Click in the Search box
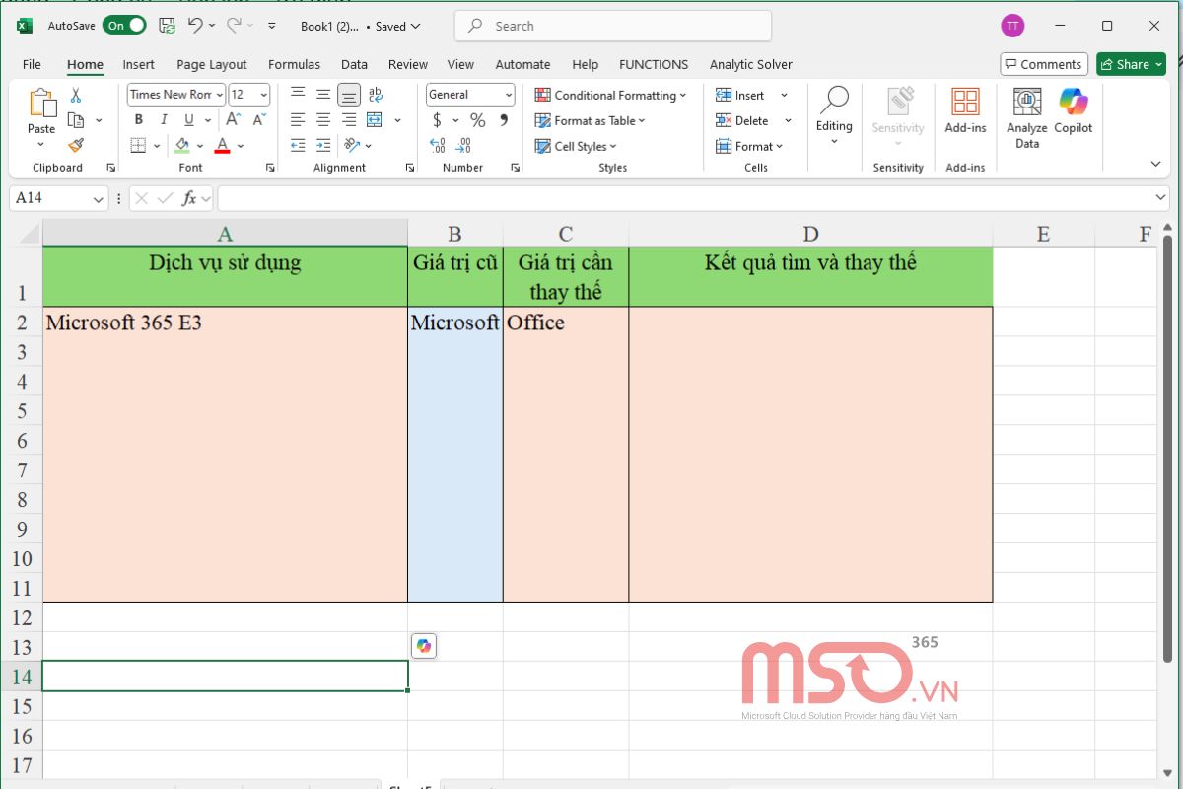This screenshot has height=789, width=1183. [613, 26]
